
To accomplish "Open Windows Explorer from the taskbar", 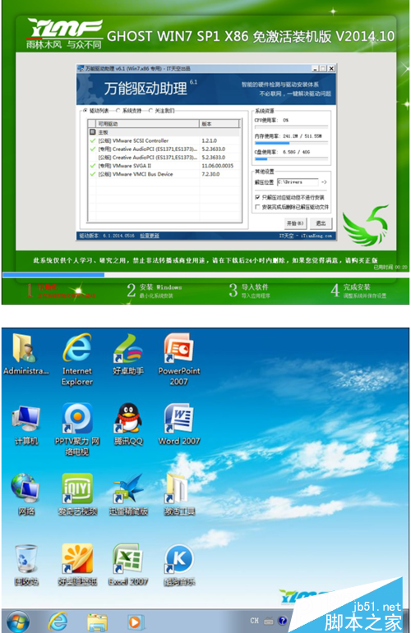I will point(97,622).
